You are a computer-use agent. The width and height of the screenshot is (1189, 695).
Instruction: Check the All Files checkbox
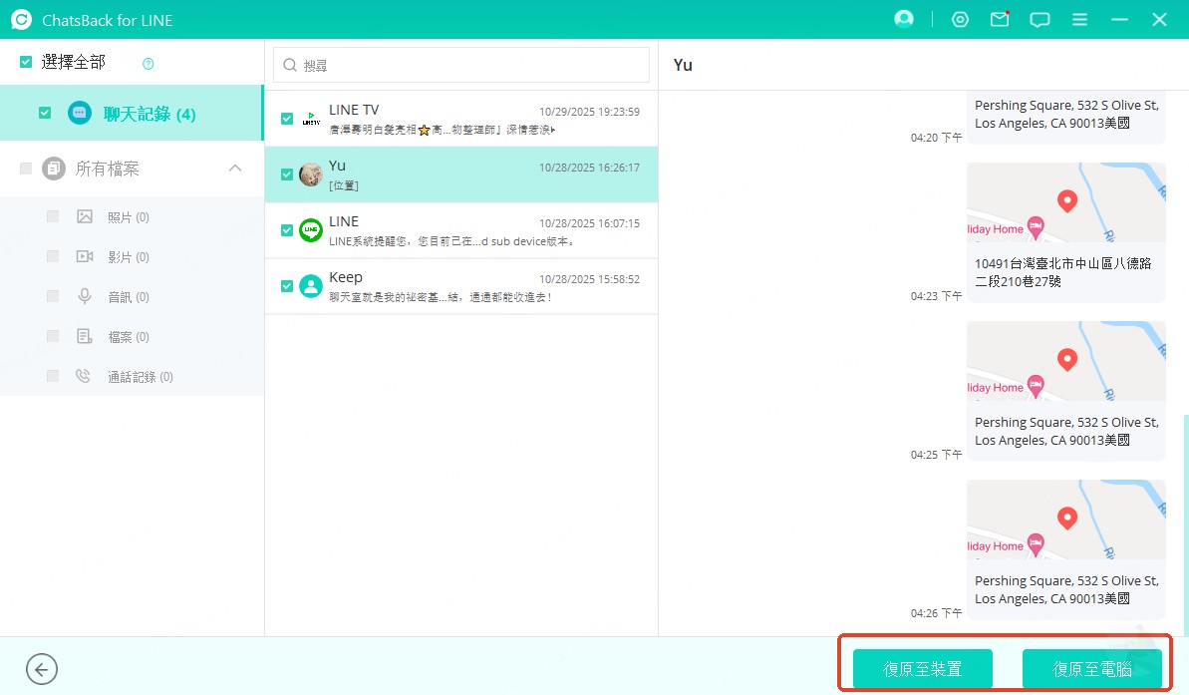26,169
